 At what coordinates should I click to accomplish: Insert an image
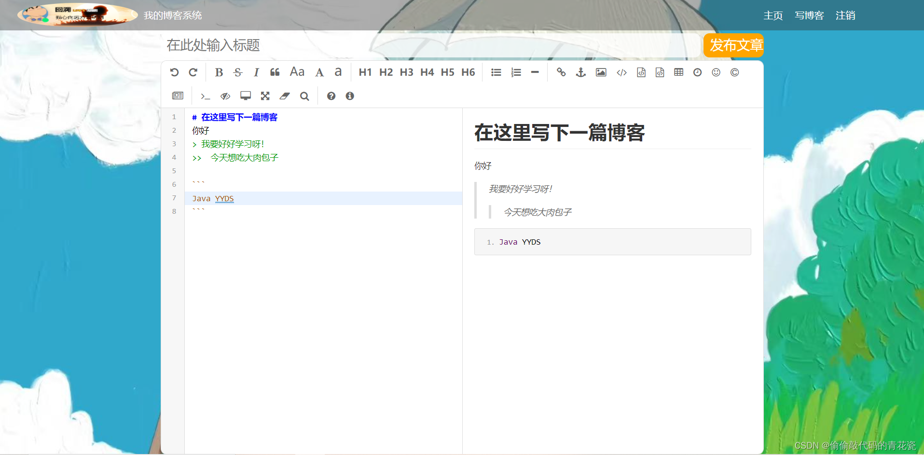(601, 72)
